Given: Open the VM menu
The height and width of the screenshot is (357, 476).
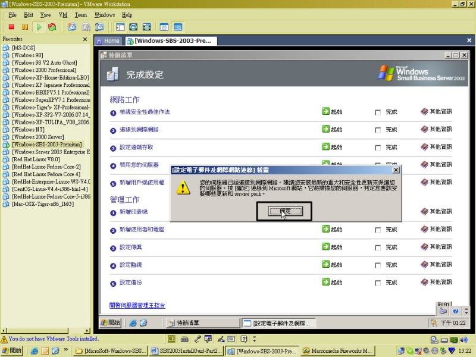Looking at the screenshot, I should (x=63, y=15).
